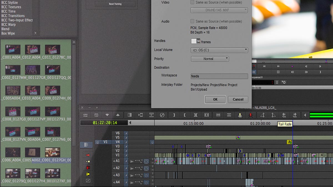333x187 pixels.
Task: Select BCC Transitions in the effects list
Action: point(13,16)
